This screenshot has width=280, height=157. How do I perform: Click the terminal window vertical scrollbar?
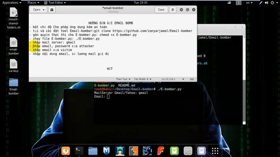click(244, 80)
